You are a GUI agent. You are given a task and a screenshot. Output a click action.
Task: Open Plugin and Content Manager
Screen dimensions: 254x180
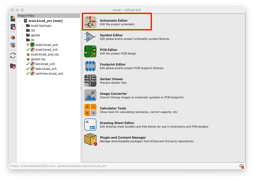point(90,139)
